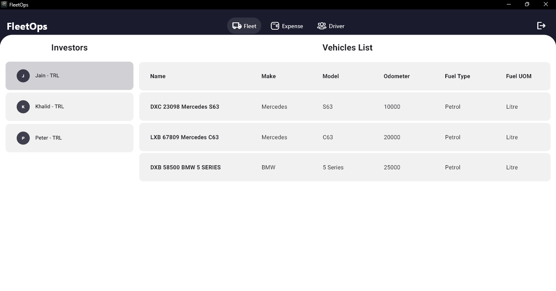This screenshot has width=556, height=291.
Task: Open vehicle DXB 58500 BMW 5 SERIES
Action: [345, 167]
